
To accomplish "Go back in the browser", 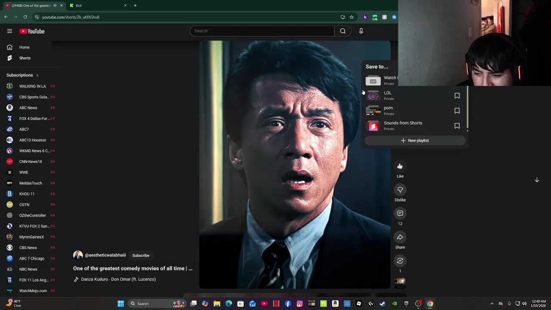I will point(6,17).
